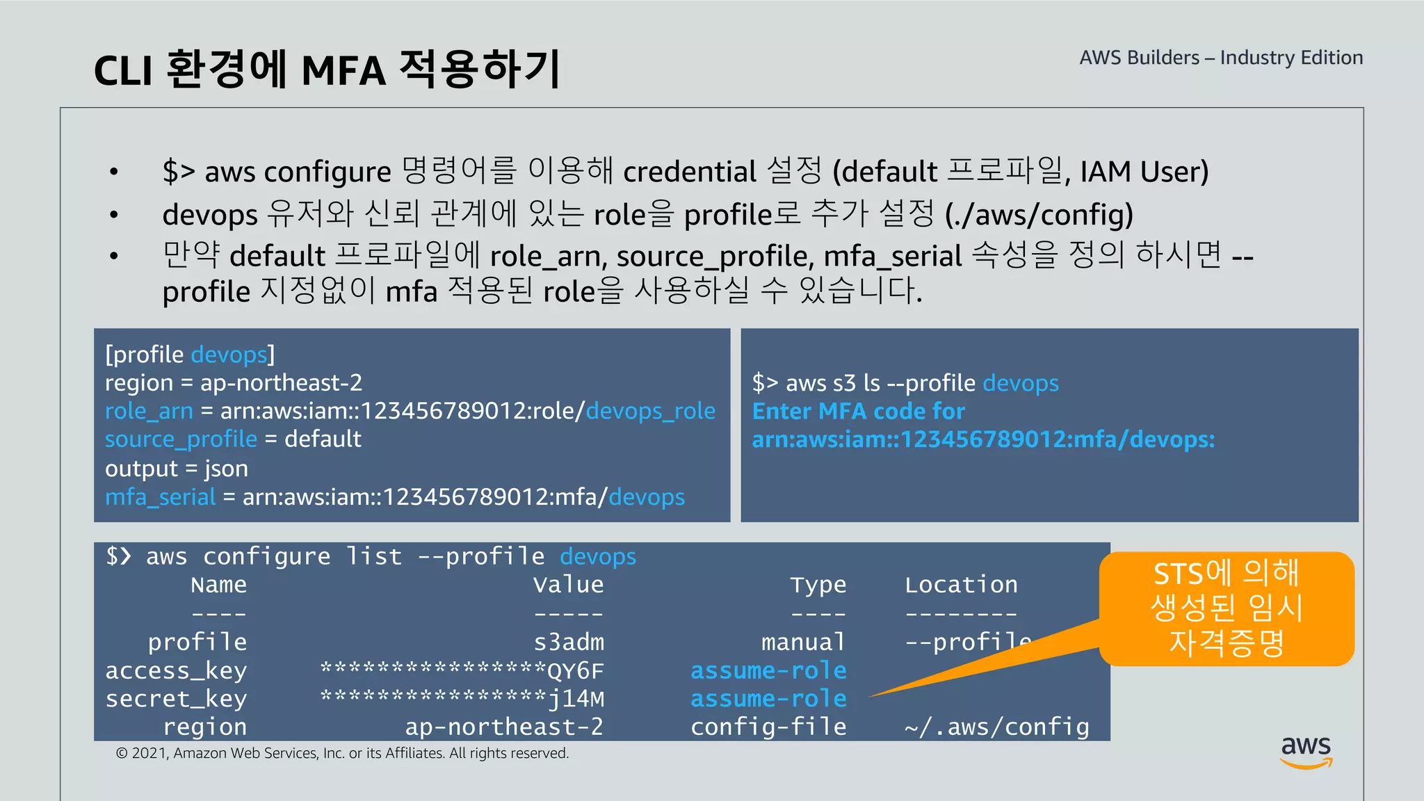Click the '[profile devops]' config line
Viewport: 1424px width, 801px height.
tap(190, 355)
